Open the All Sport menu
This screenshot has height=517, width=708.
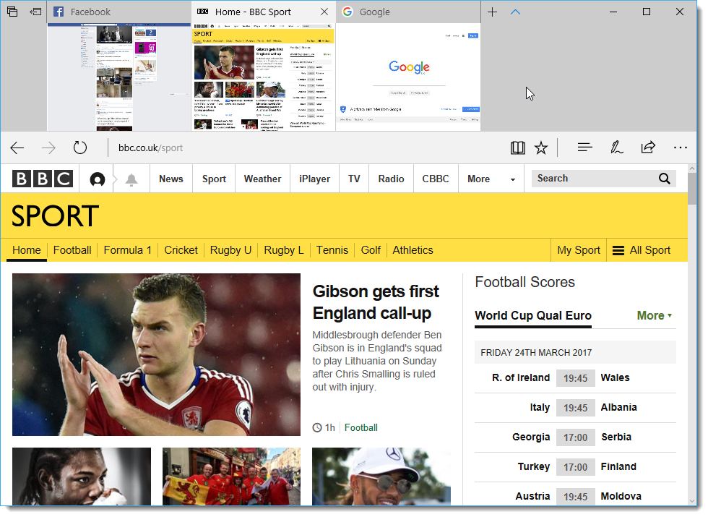(x=642, y=250)
